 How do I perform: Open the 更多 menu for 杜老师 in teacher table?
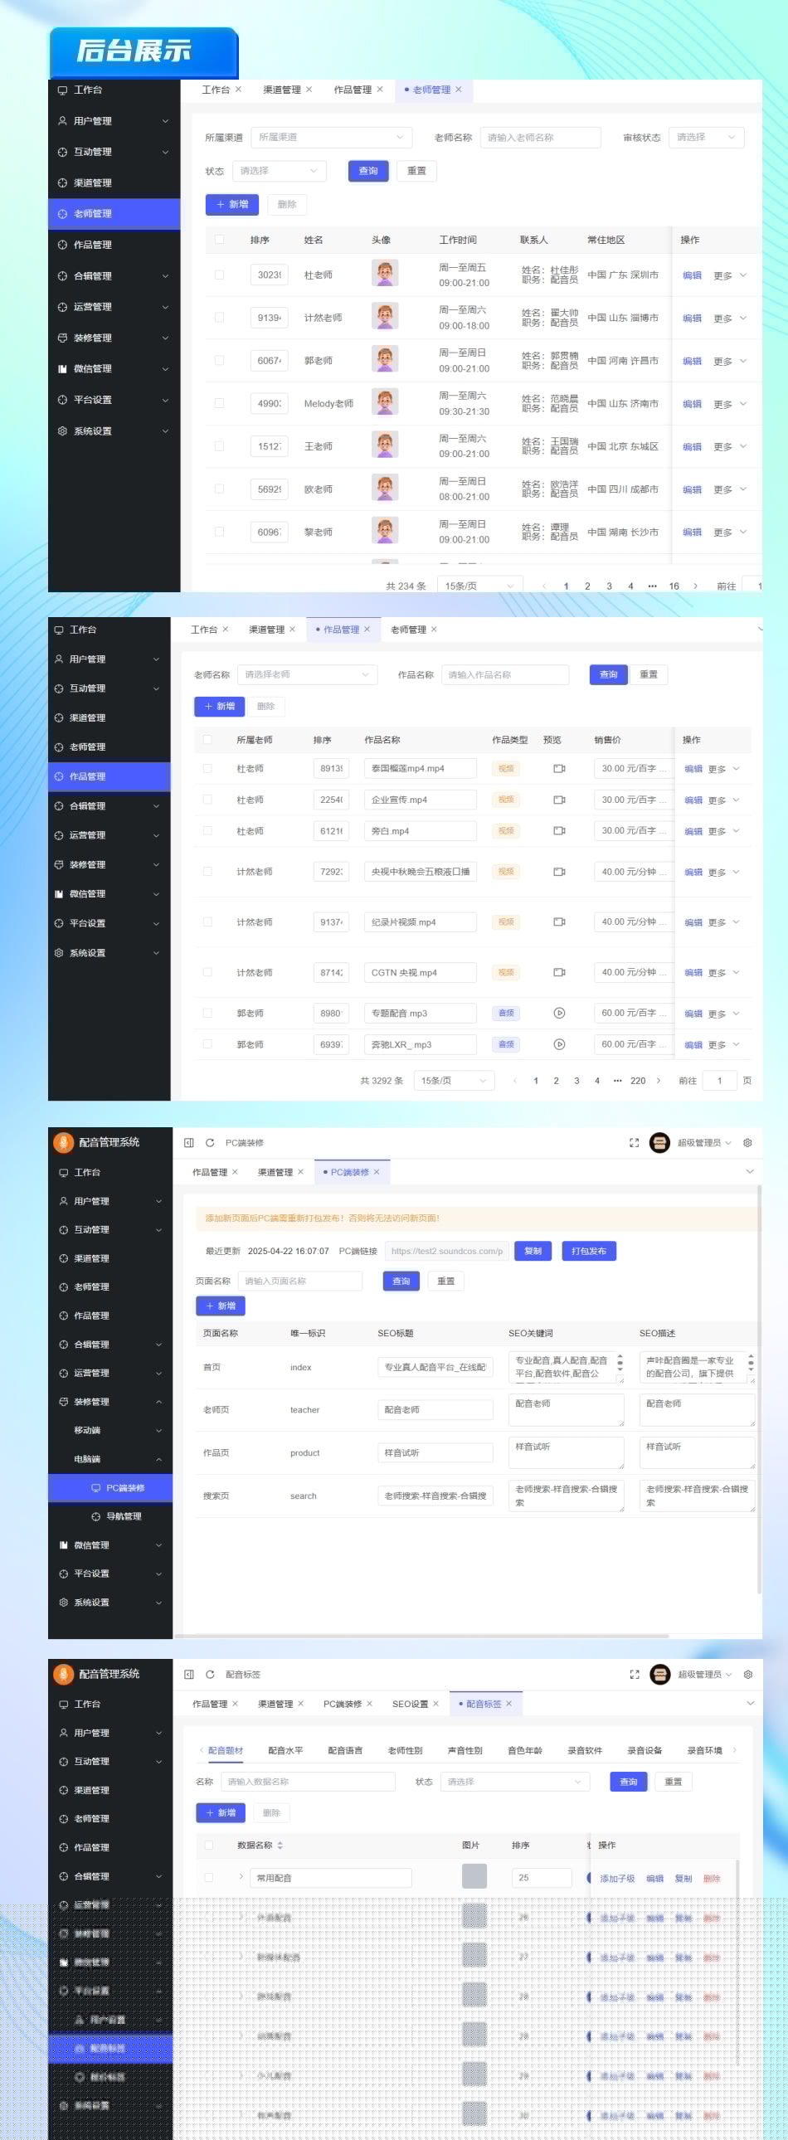tap(730, 275)
